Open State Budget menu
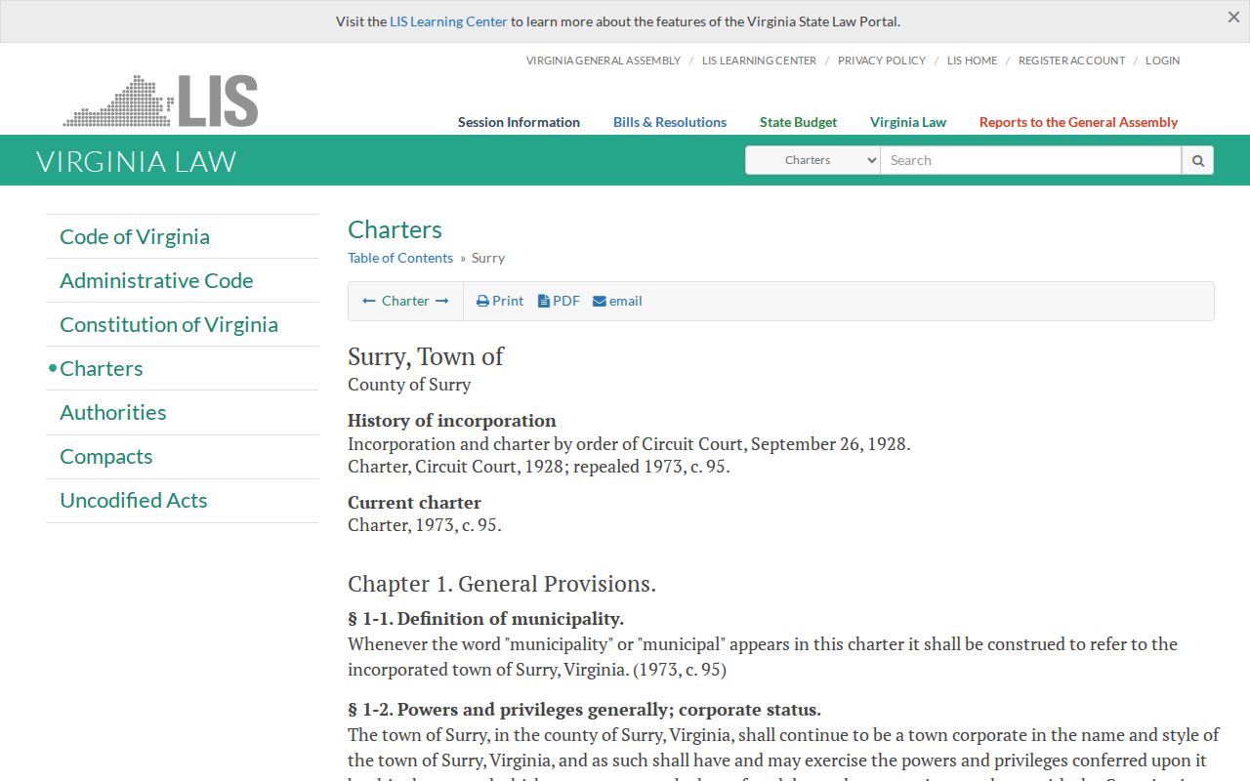Viewport: 1250px width, 781px height. 798,122
